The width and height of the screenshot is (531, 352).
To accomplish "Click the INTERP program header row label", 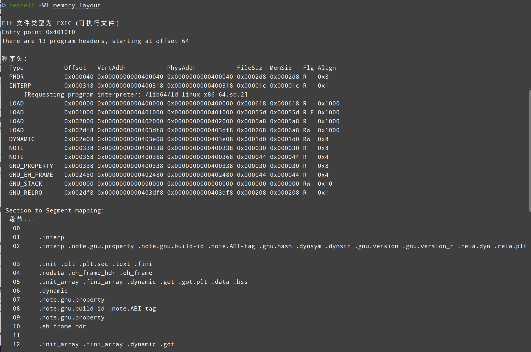I will click(x=20, y=86).
